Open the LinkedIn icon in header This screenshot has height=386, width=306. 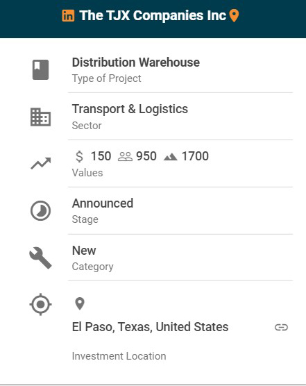point(68,16)
